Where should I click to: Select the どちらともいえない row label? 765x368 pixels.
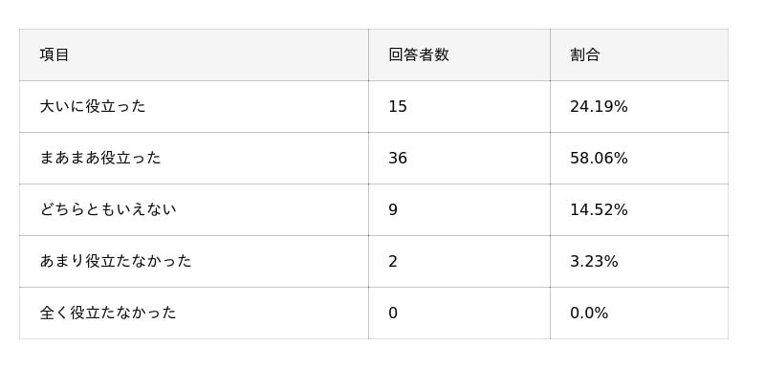(x=108, y=210)
